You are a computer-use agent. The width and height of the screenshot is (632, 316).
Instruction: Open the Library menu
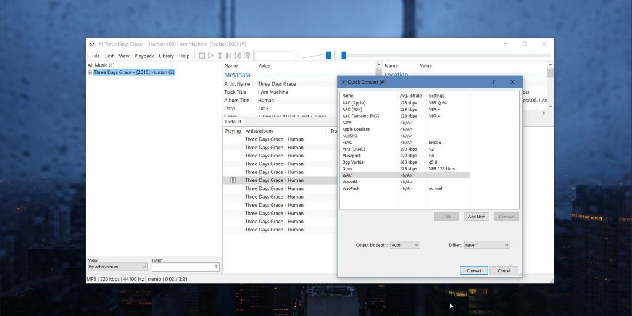[166, 56]
